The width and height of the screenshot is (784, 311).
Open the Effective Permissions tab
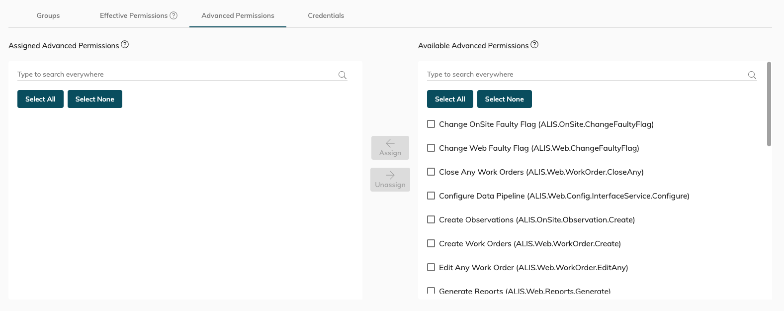pos(133,15)
